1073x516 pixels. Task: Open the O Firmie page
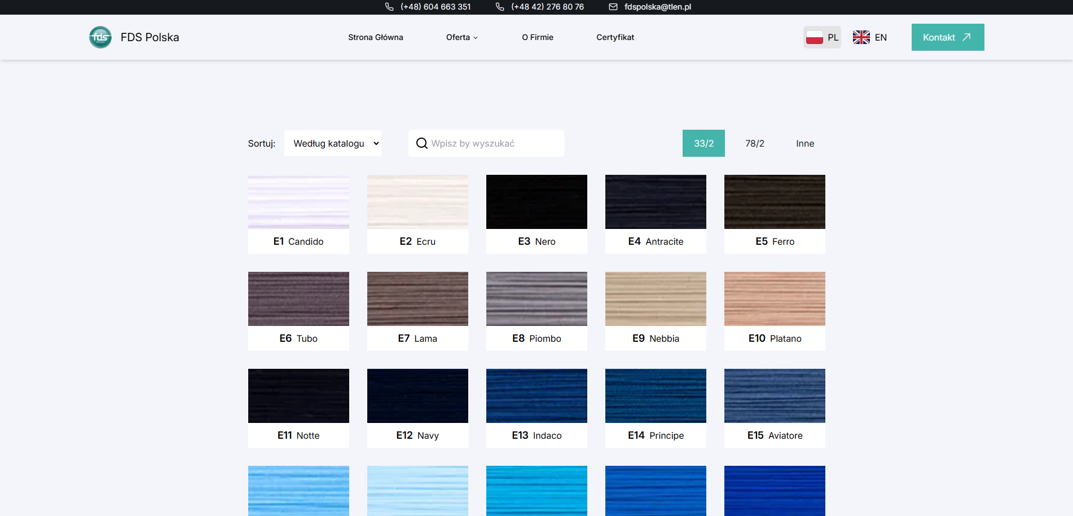tap(538, 37)
